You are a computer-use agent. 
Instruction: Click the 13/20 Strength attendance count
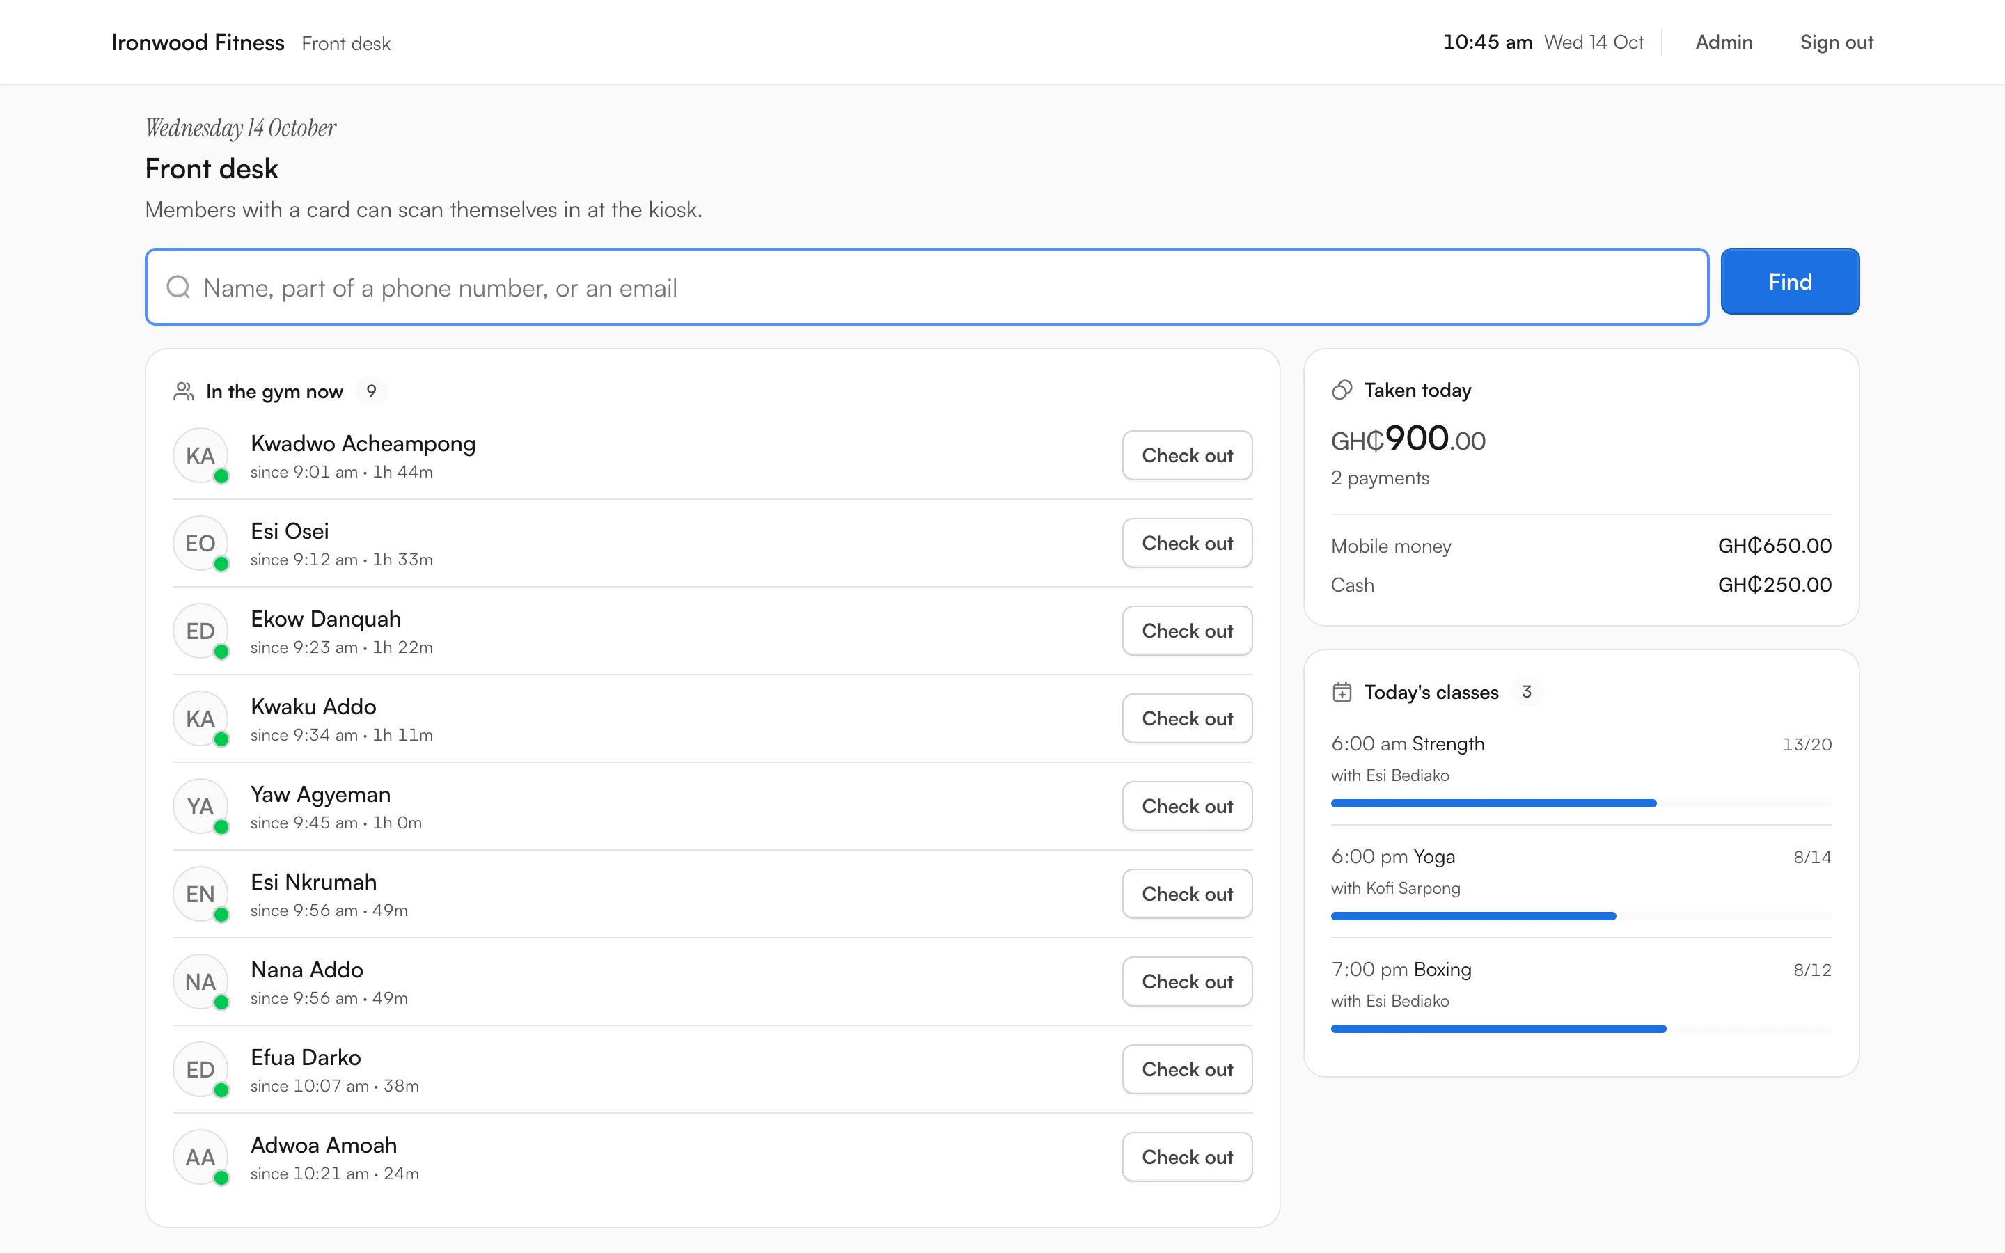(x=1807, y=744)
